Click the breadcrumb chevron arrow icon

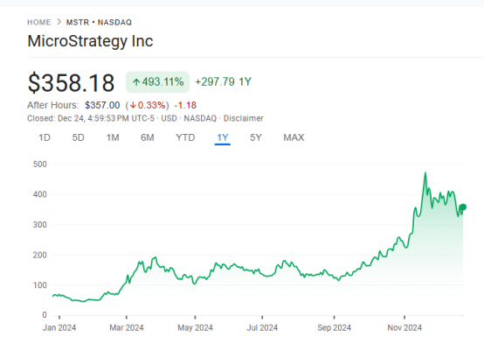click(59, 22)
